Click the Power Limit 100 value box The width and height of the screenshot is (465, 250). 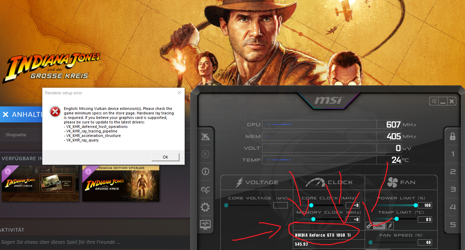coord(425,205)
